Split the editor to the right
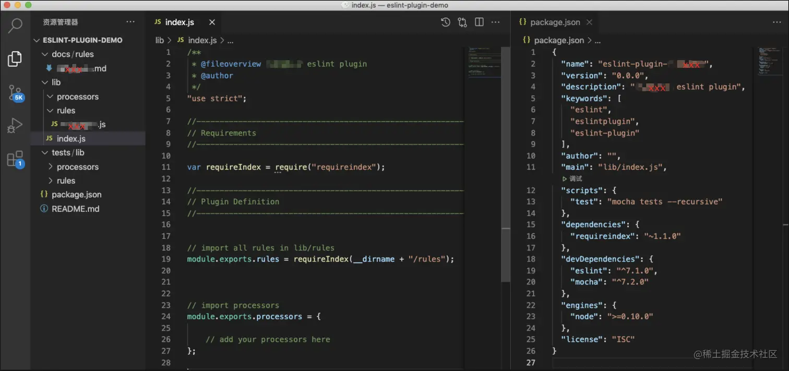789x371 pixels. pyautogui.click(x=479, y=22)
